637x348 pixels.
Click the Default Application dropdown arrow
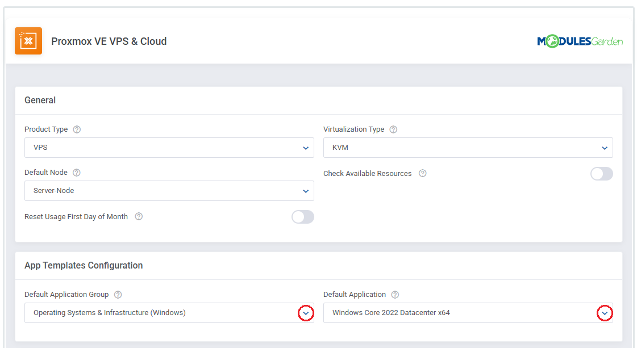[x=605, y=313]
